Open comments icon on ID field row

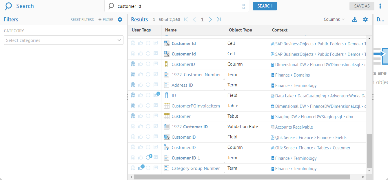tap(156, 95)
